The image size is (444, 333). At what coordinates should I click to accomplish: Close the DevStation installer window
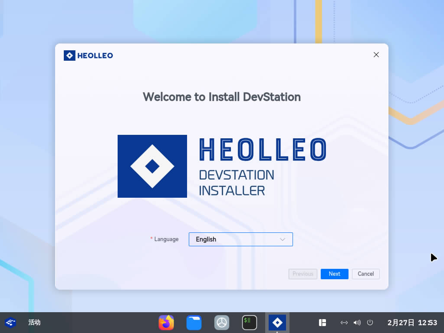376,55
